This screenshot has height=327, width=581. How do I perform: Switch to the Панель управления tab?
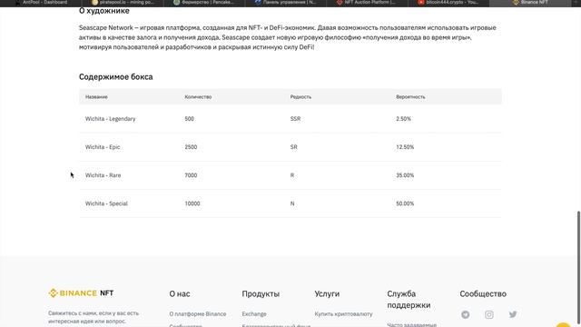(285, 3)
